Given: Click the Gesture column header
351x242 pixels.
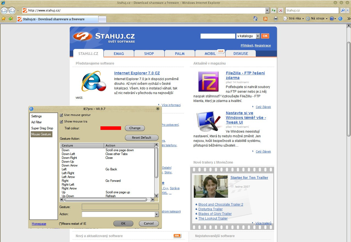Looking at the screenshot, I should tap(82, 145).
